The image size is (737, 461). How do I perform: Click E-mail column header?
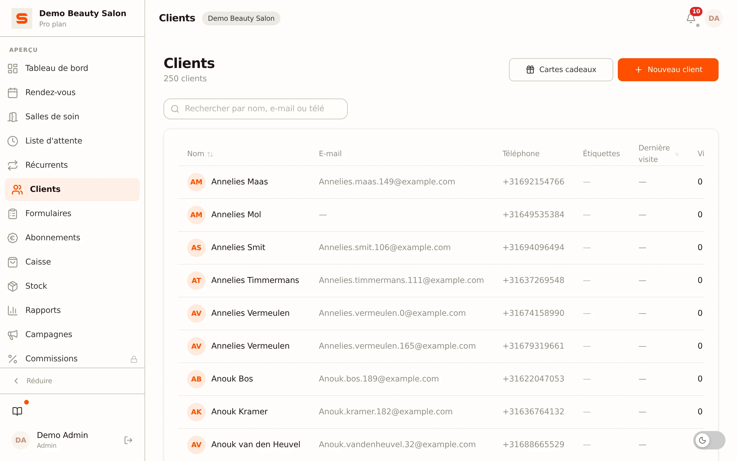(330, 154)
